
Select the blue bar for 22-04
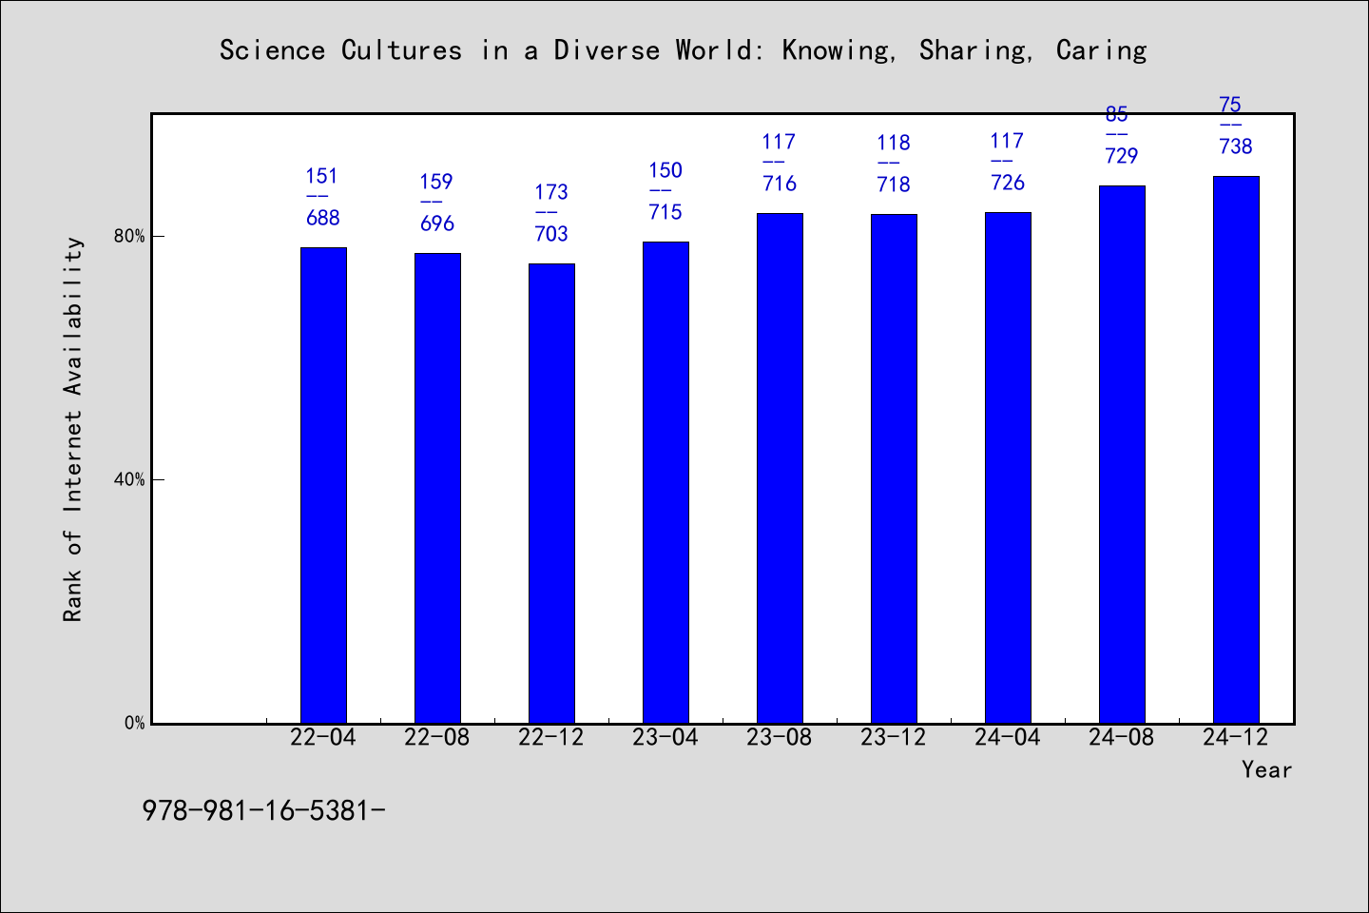click(323, 485)
